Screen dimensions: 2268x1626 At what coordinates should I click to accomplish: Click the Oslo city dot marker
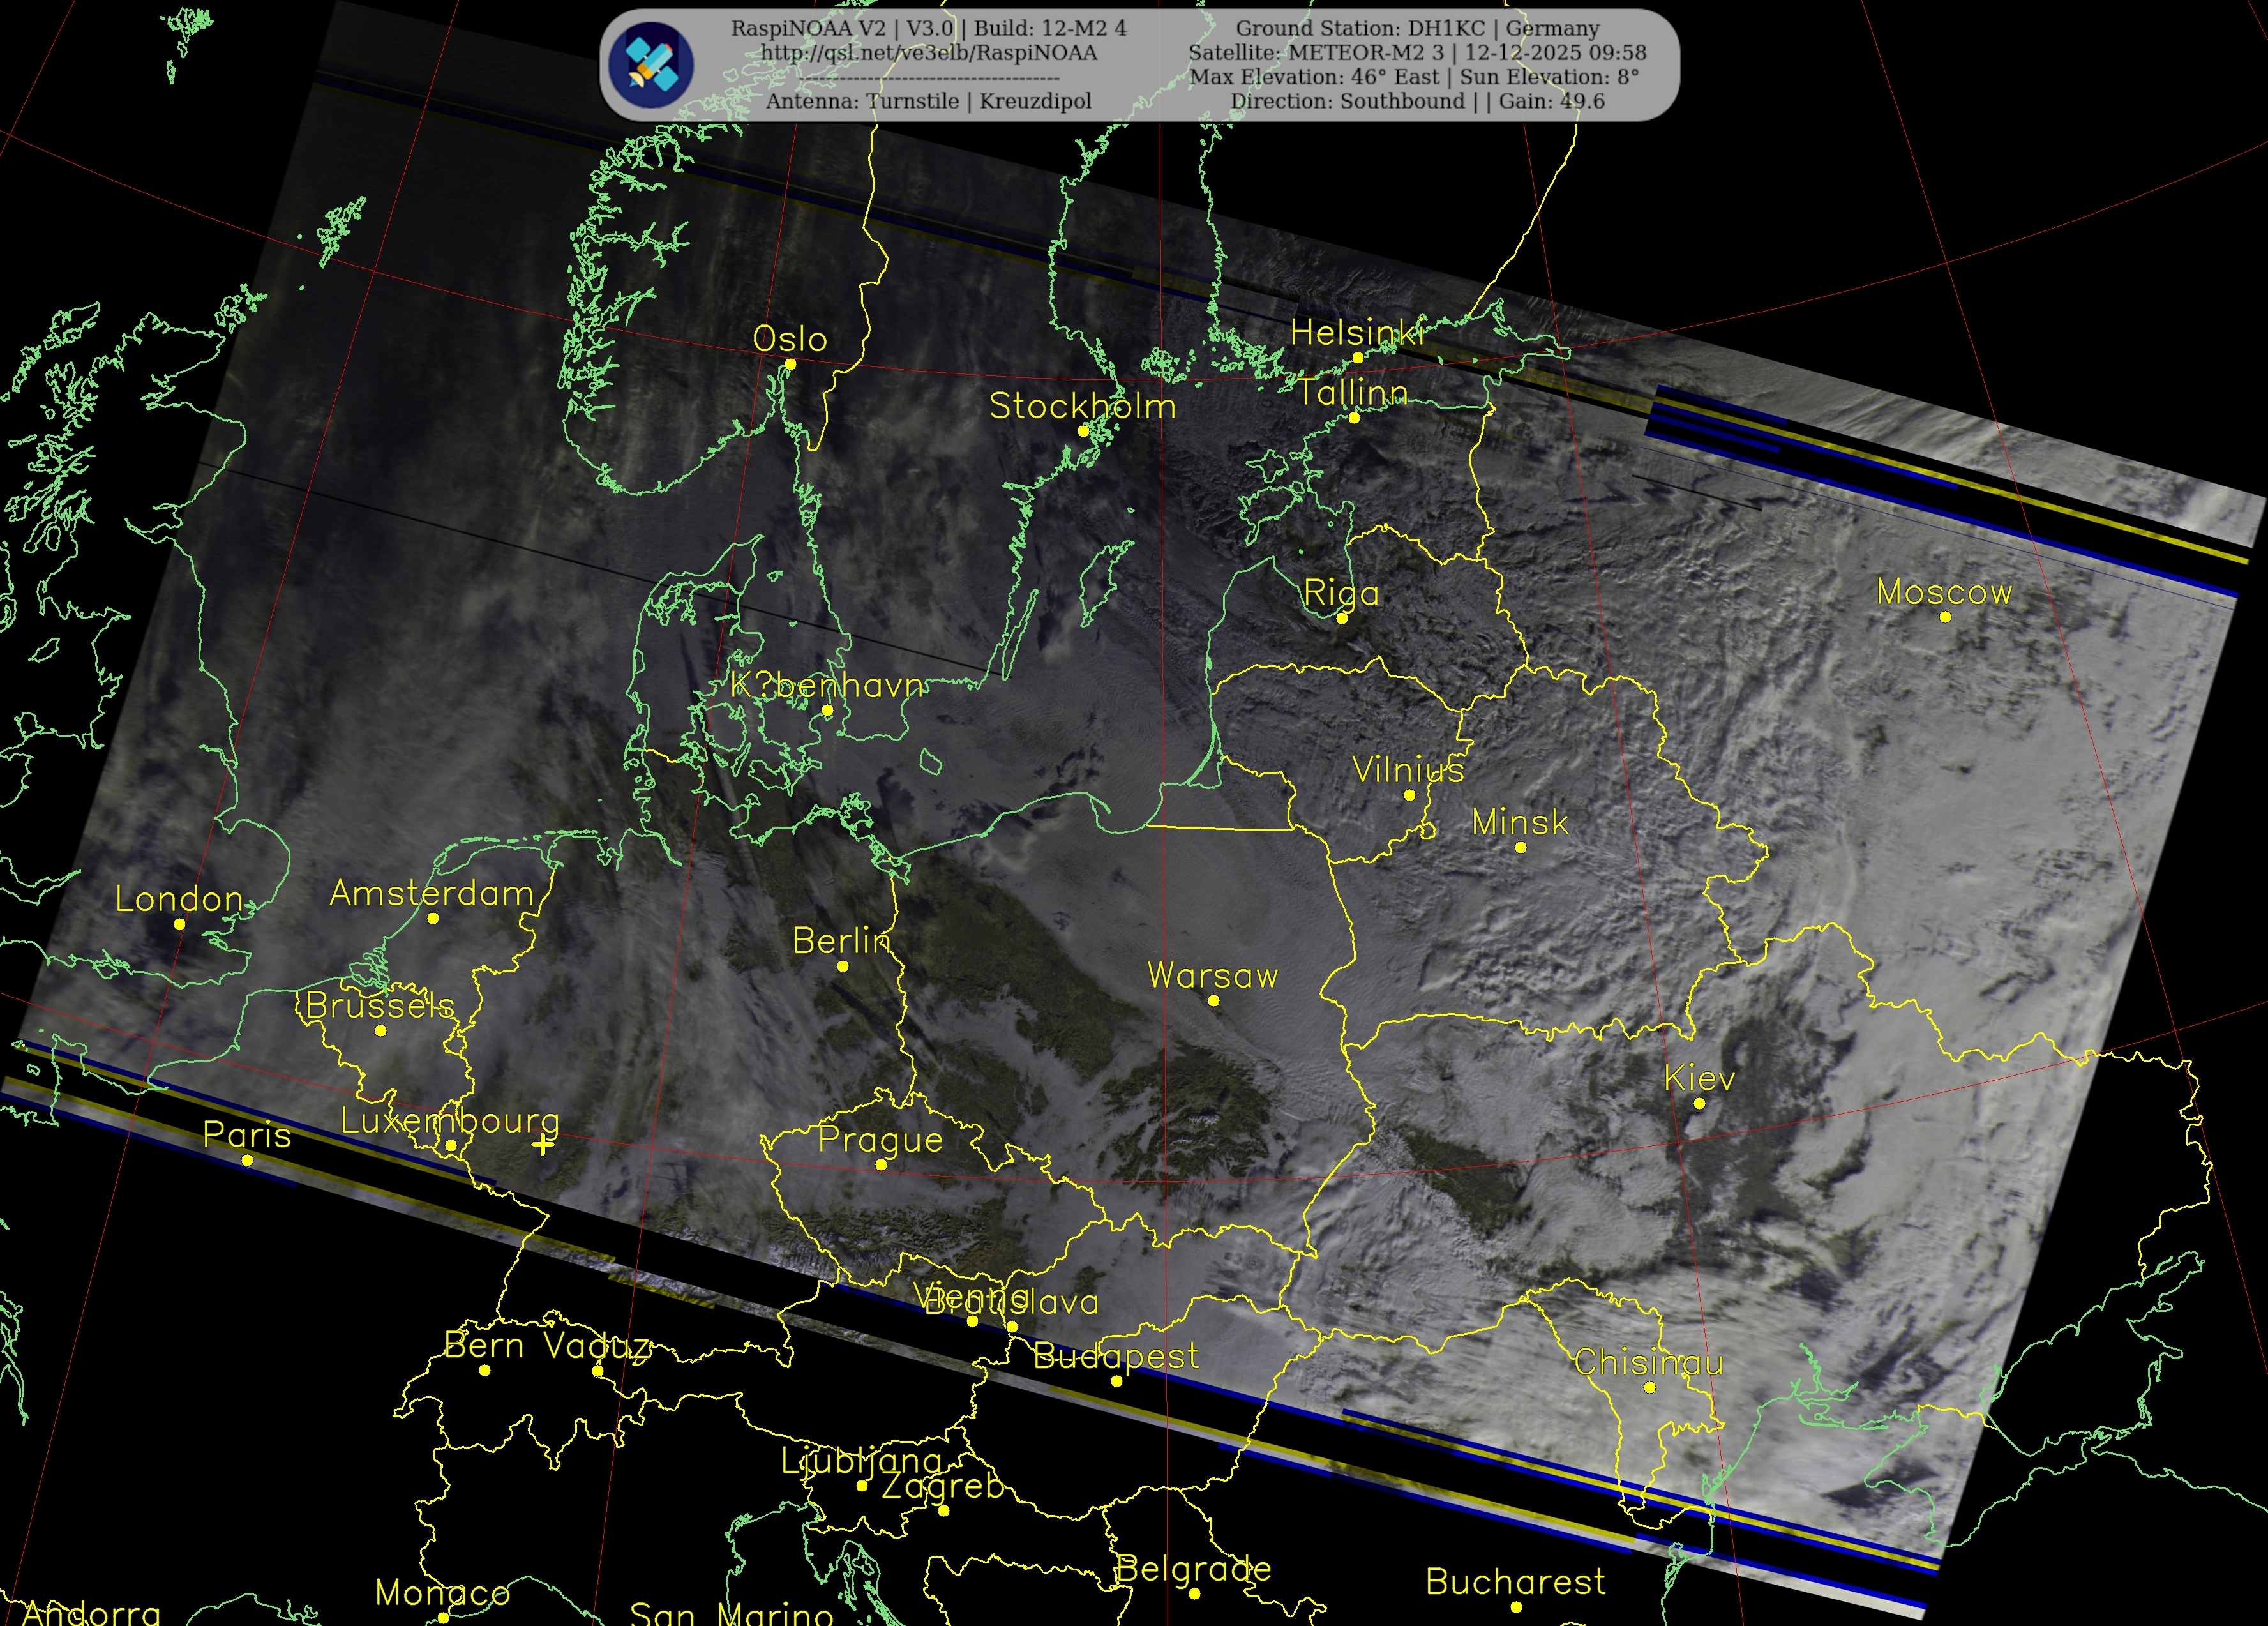pyautogui.click(x=790, y=364)
